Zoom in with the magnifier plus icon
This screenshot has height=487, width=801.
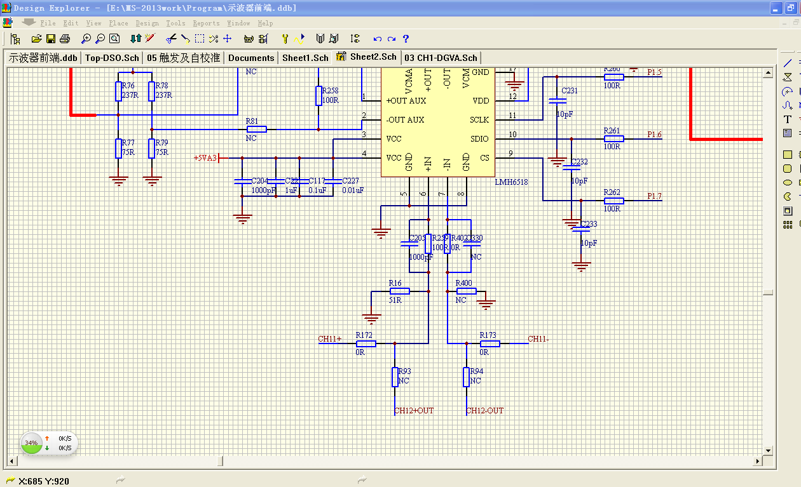click(x=86, y=39)
